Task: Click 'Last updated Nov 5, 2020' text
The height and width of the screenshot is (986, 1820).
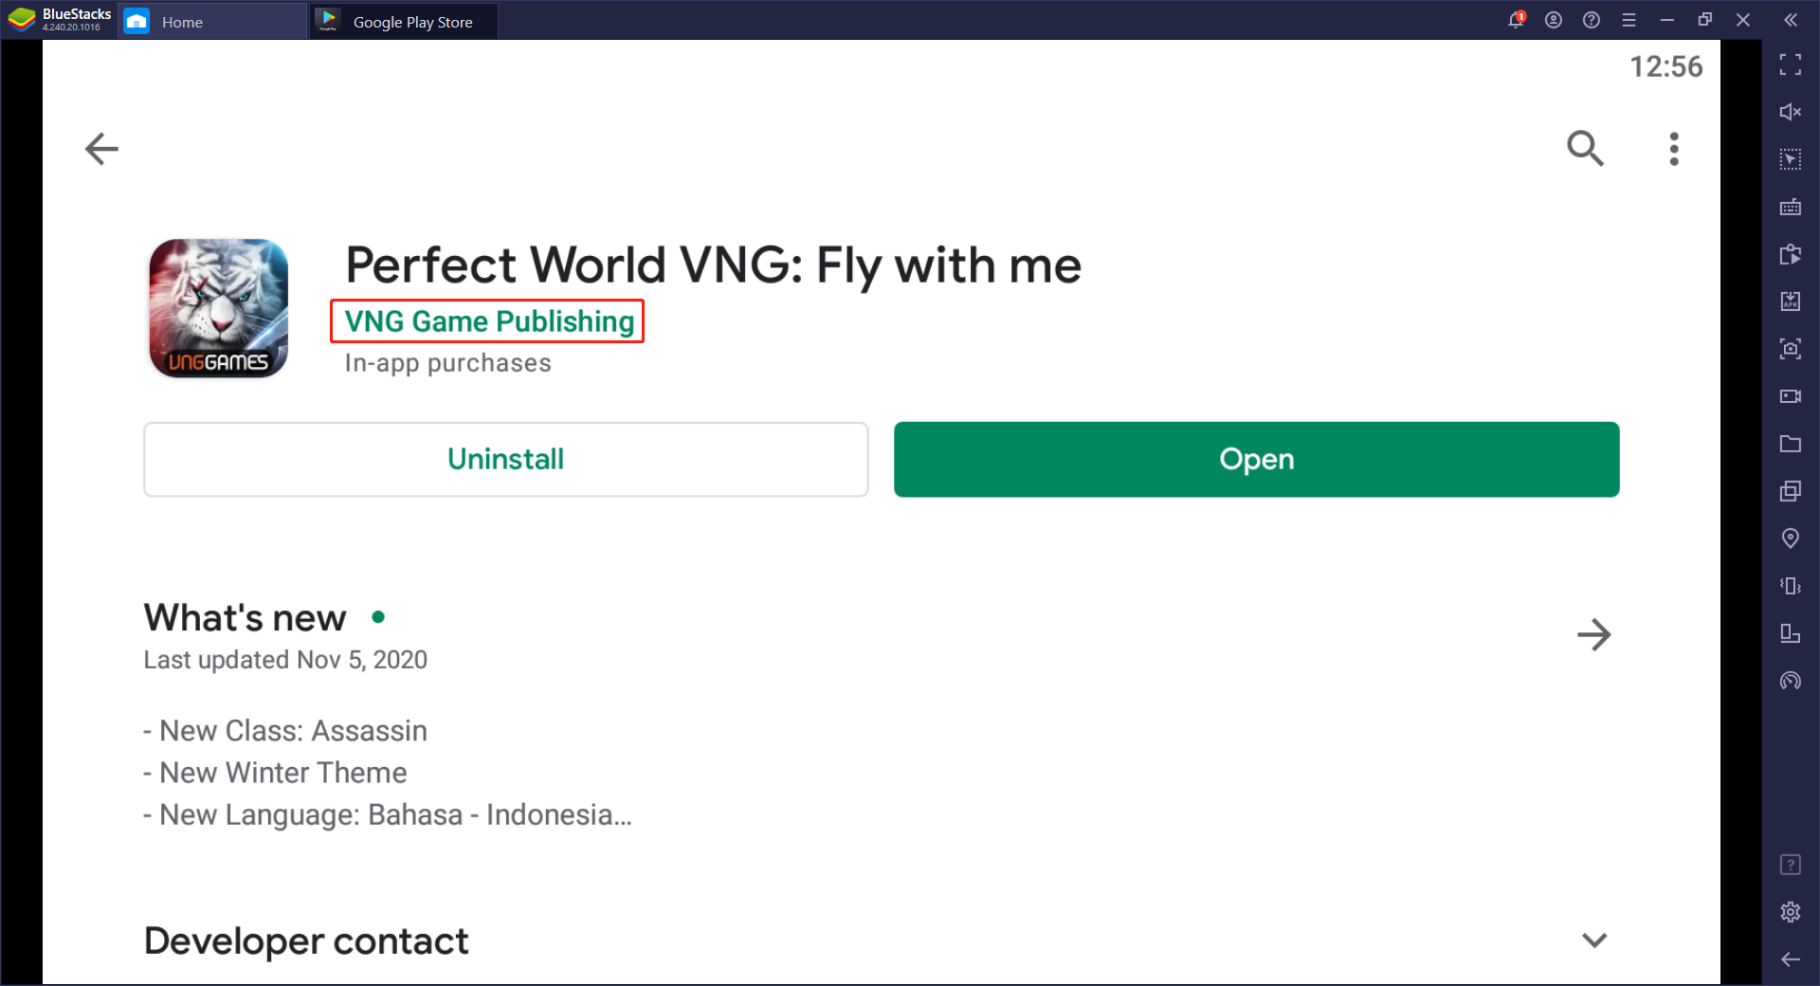Action: click(x=285, y=660)
